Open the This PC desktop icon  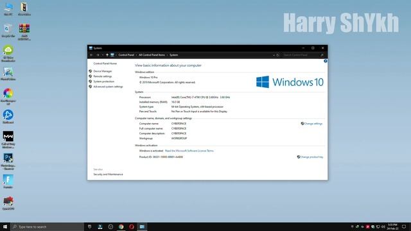click(8, 8)
